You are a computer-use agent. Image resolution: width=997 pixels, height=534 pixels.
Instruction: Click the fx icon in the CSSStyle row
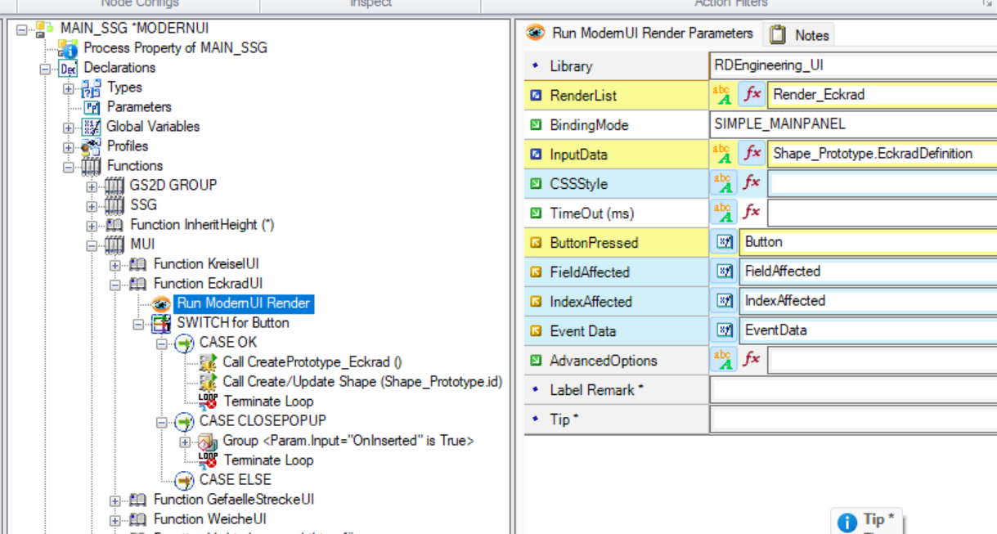coord(751,183)
